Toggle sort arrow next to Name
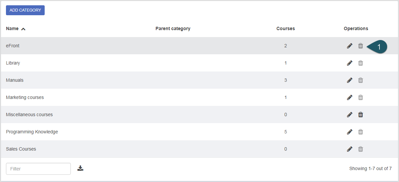The image size is (399, 182). 23,29
